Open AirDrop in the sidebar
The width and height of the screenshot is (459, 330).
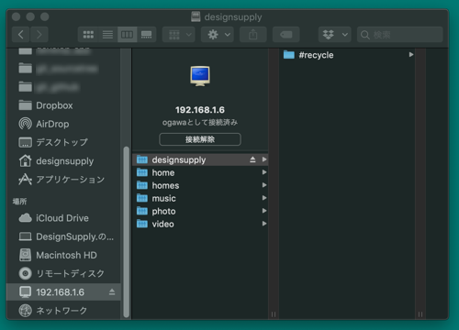tap(63, 124)
